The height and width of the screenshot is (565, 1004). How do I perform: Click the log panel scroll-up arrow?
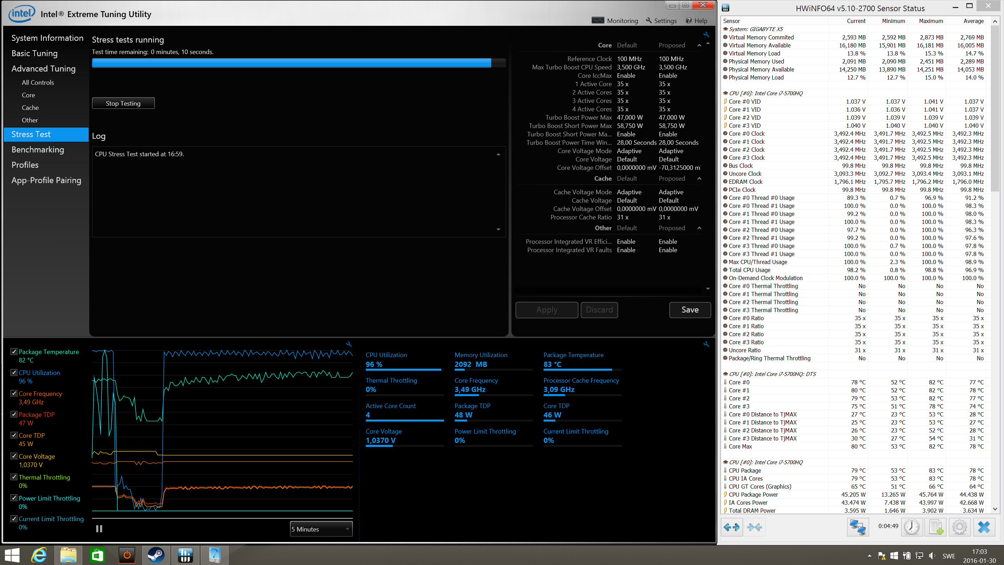pos(499,155)
